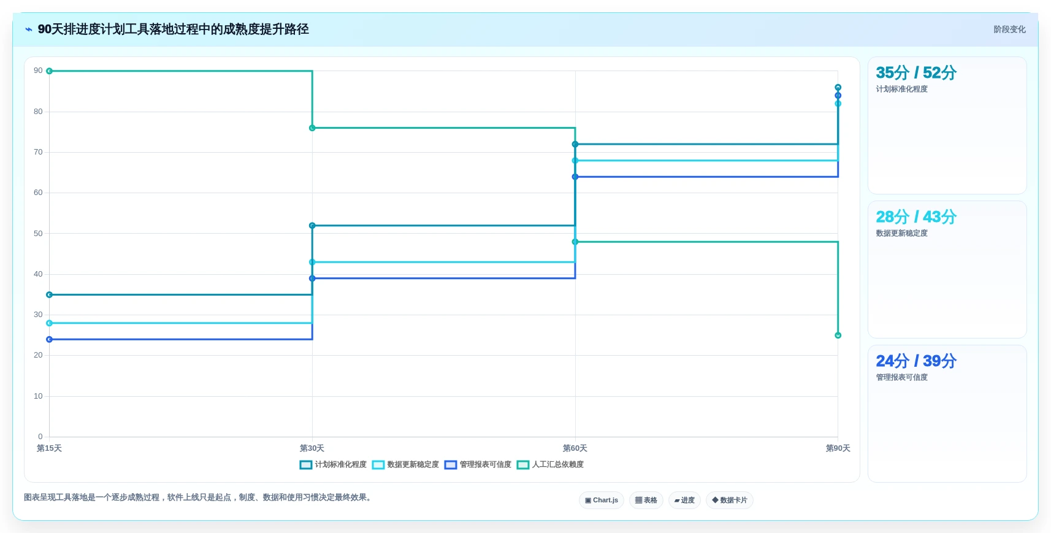This screenshot has height=533, width=1051.
Task: Click the Chart.js chip
Action: [602, 500]
